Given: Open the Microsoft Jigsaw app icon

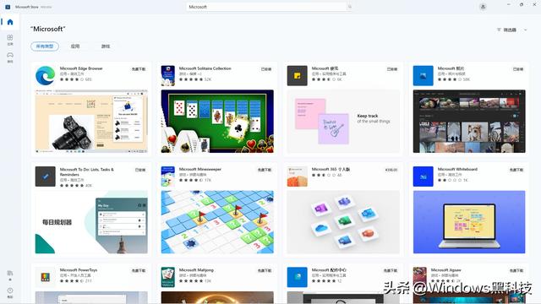Looking at the screenshot, I should [419, 277].
